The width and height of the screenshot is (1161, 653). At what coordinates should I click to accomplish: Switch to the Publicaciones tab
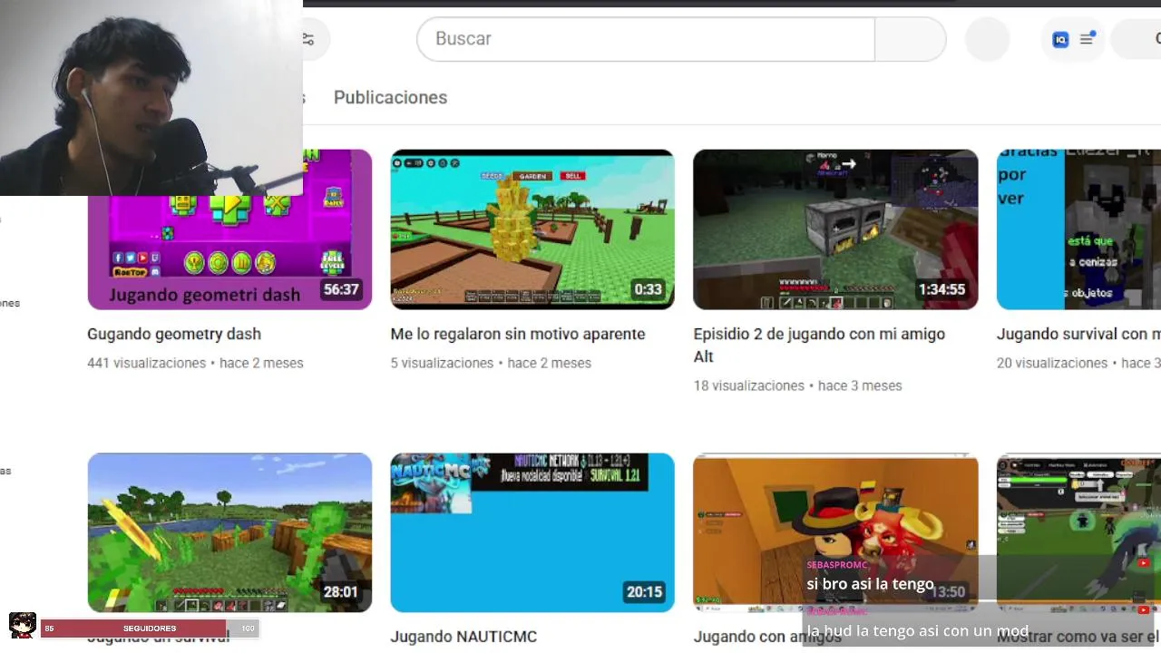pos(390,97)
